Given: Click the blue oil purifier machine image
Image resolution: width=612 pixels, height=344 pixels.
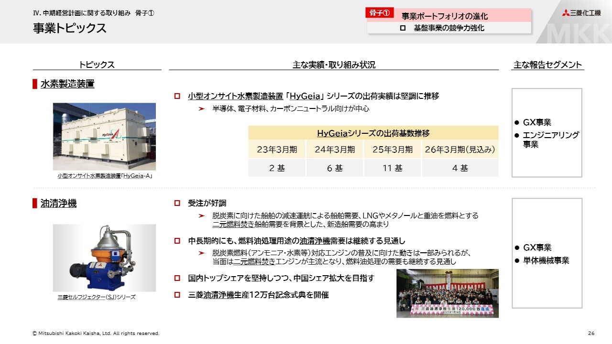Looking at the screenshot, I should [104, 258].
